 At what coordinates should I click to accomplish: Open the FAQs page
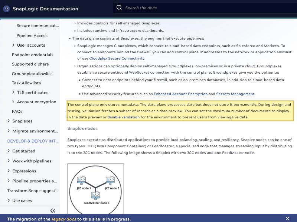click(17, 111)
